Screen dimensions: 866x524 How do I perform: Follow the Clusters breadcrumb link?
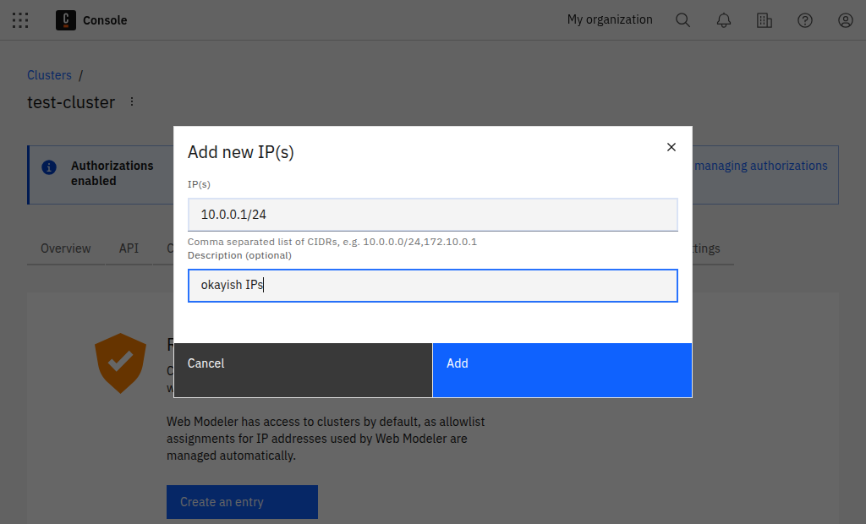49,74
